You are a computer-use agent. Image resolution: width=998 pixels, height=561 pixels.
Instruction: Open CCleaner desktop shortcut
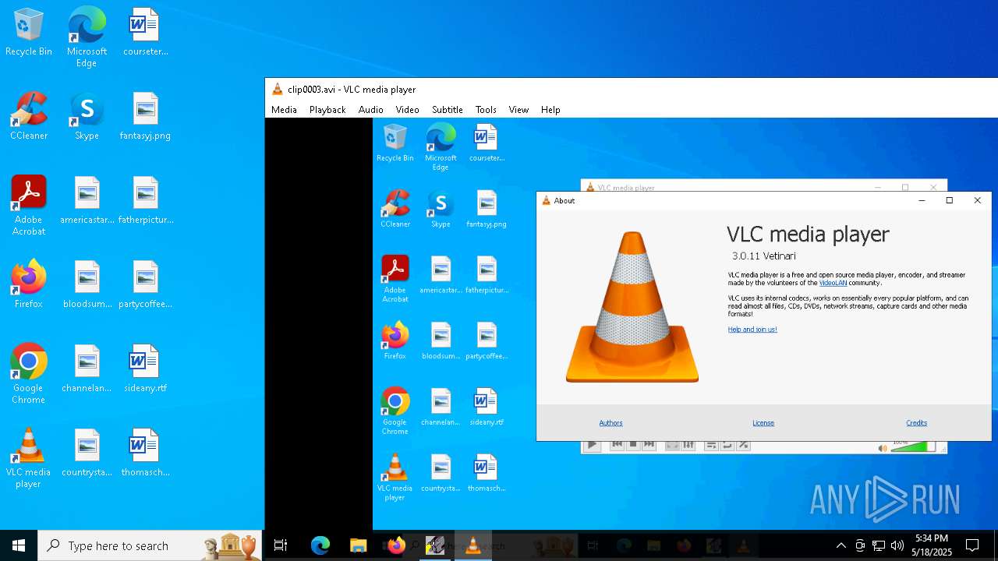click(29, 117)
